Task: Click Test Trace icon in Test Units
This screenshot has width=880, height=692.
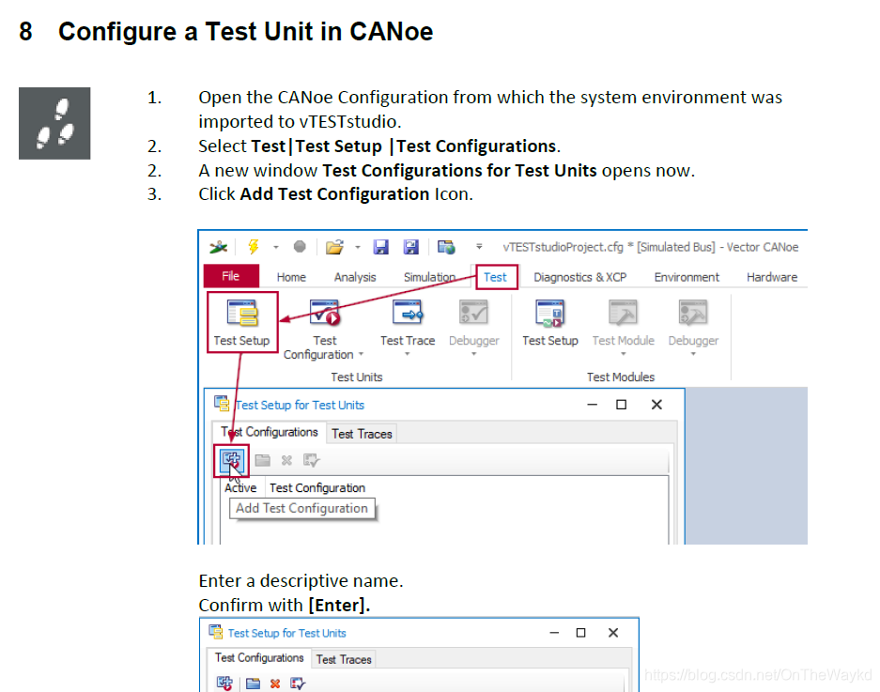Action: tap(408, 313)
